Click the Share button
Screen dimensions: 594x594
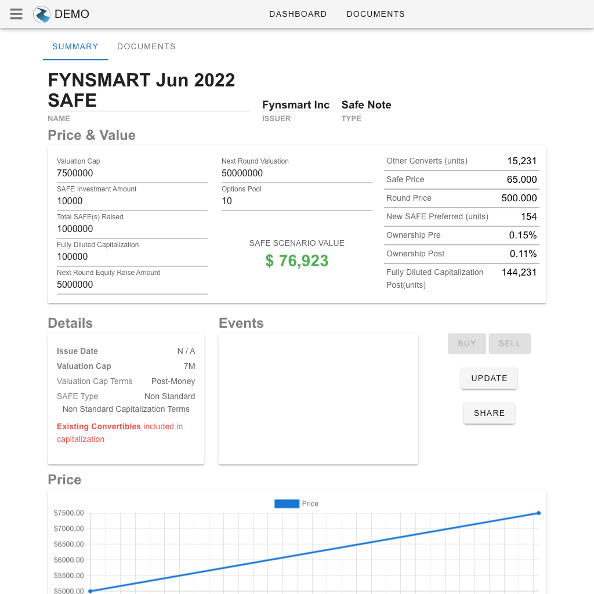[x=489, y=413]
